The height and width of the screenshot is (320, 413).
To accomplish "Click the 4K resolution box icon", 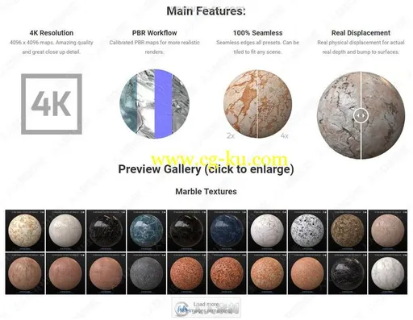I will 52,104.
